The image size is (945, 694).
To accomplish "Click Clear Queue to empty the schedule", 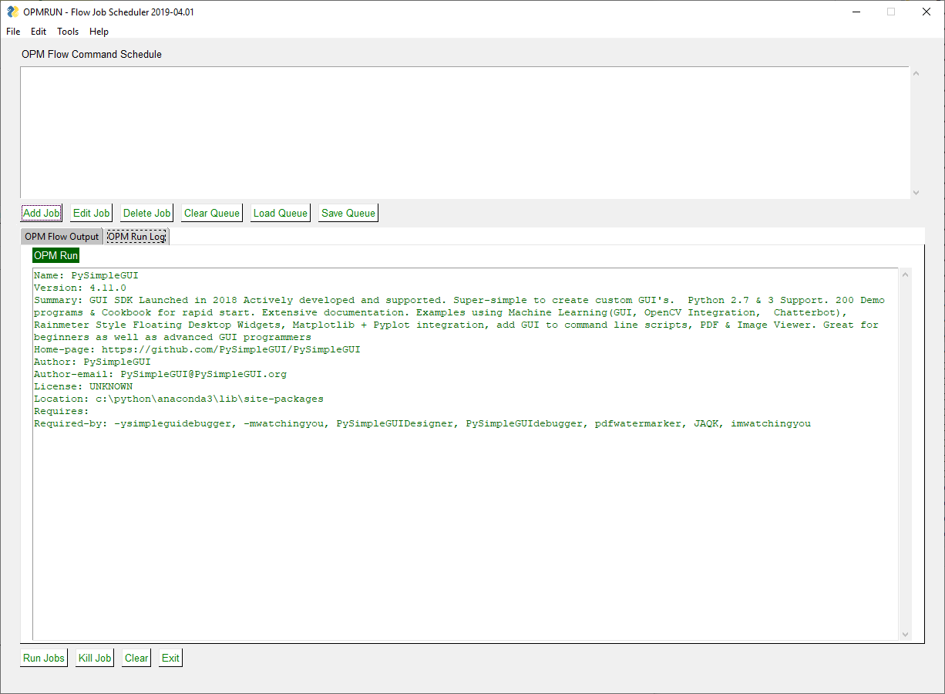I will pyautogui.click(x=211, y=213).
